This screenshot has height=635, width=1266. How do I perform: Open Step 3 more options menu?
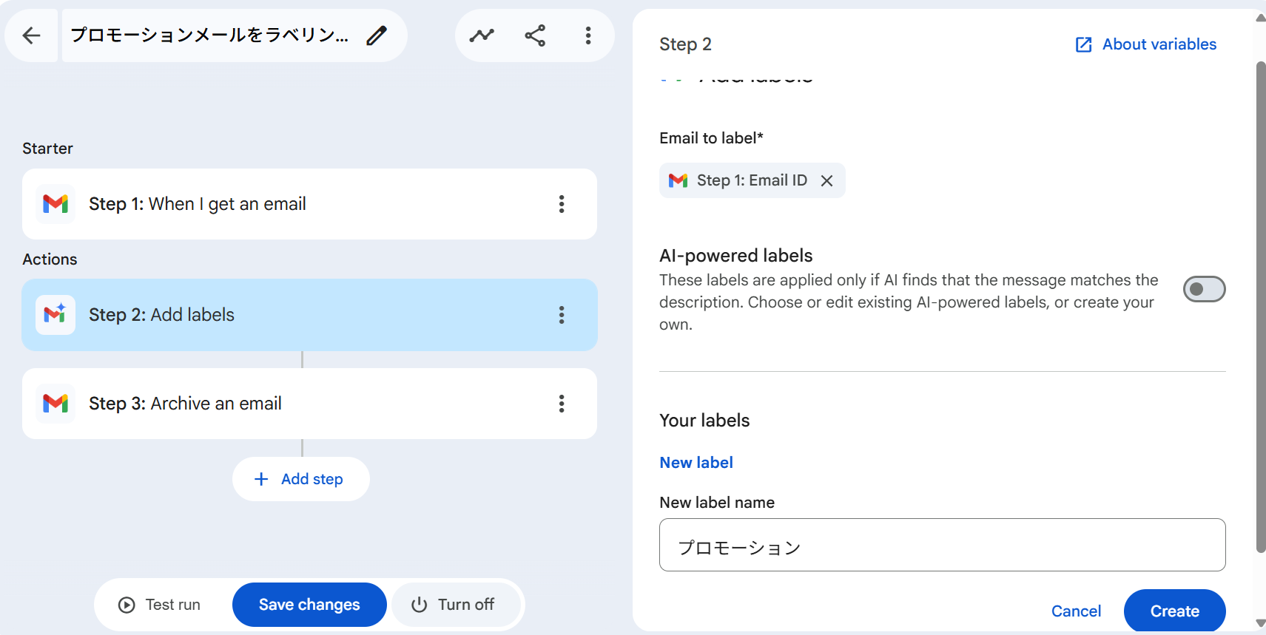click(562, 404)
